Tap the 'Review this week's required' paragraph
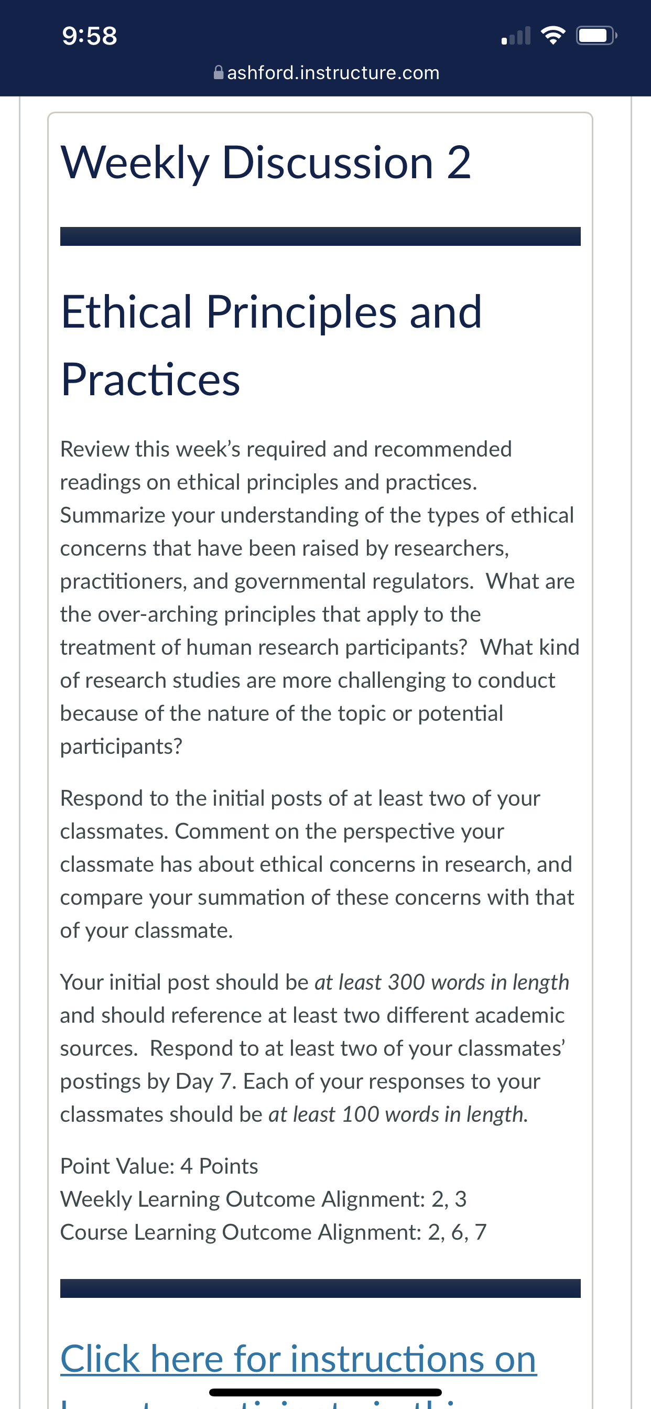The width and height of the screenshot is (651, 1409). [x=320, y=597]
